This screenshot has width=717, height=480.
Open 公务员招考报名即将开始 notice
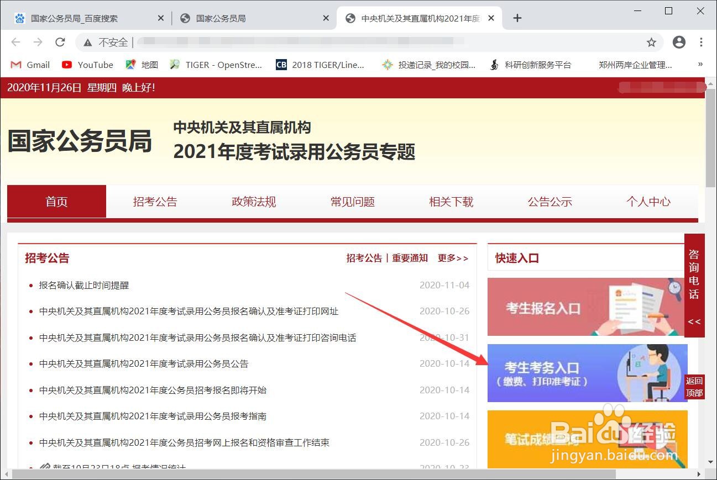pos(153,390)
